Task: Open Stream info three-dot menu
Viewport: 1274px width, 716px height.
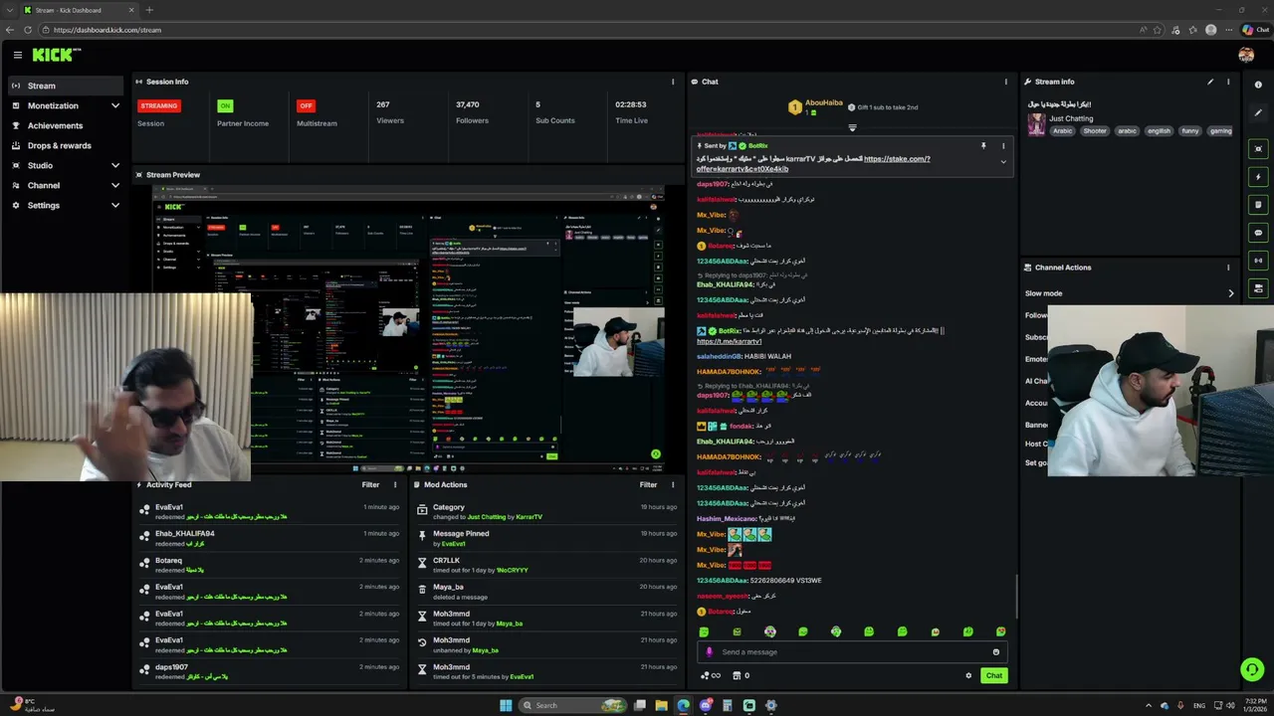Action: point(1228,82)
